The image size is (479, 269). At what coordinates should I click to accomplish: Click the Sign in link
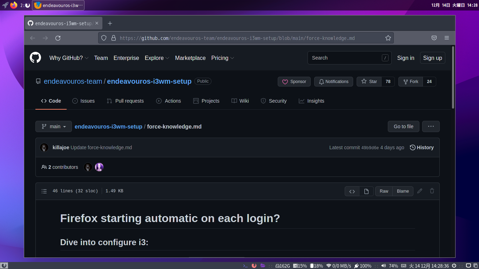point(406,58)
